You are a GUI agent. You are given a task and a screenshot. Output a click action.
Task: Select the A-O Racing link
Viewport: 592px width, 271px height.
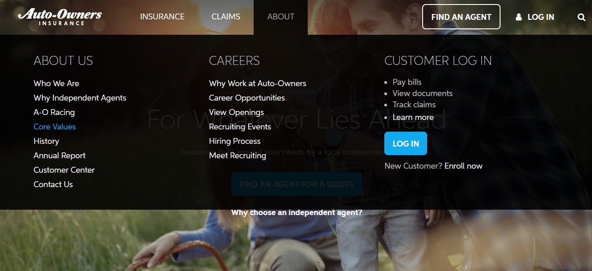(x=54, y=112)
